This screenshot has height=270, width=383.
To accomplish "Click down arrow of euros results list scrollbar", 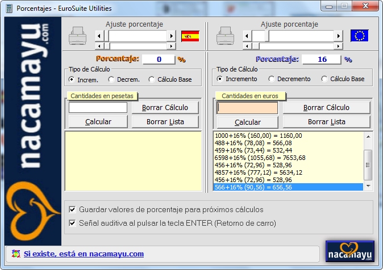I will [x=368, y=186].
